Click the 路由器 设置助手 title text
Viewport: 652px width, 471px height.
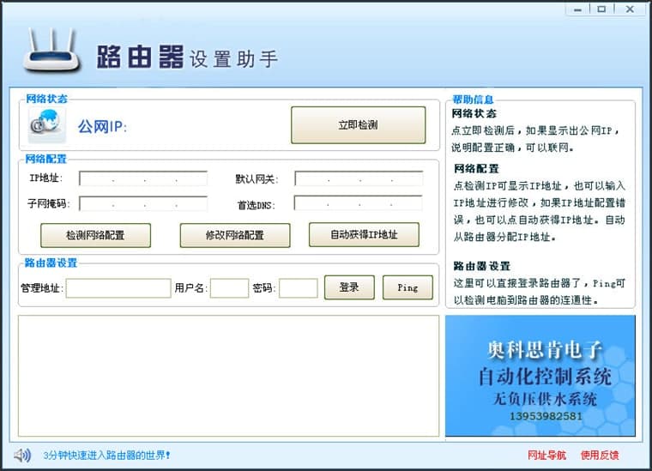click(x=187, y=57)
